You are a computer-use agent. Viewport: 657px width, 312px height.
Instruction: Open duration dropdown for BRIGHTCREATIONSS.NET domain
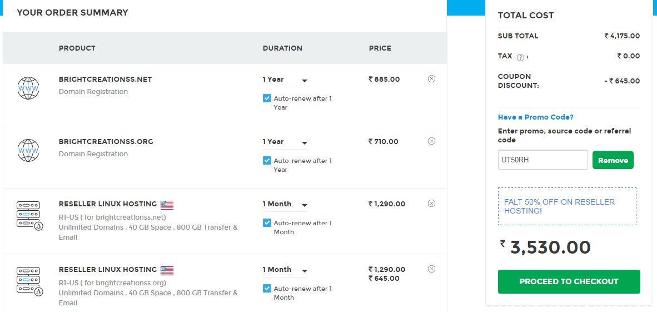coord(285,80)
